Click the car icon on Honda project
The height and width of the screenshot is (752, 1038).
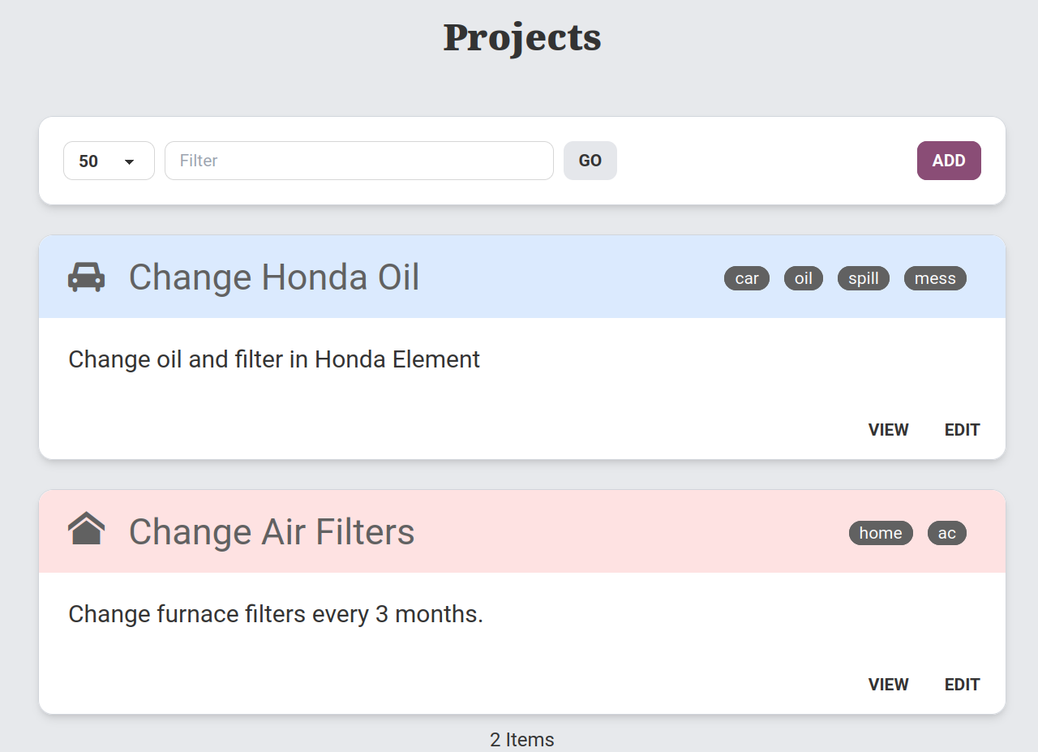[86, 277]
